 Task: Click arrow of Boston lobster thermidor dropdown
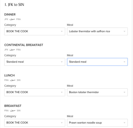click(x=124, y=92)
